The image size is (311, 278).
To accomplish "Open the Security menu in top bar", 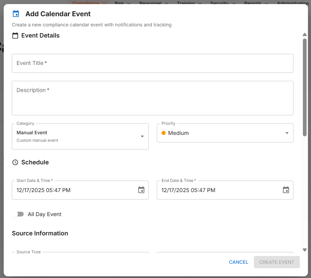I will click(222, 3).
